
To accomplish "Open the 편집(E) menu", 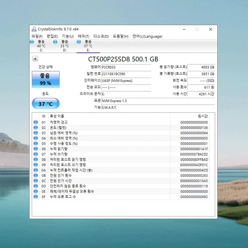I will [x=52, y=36].
